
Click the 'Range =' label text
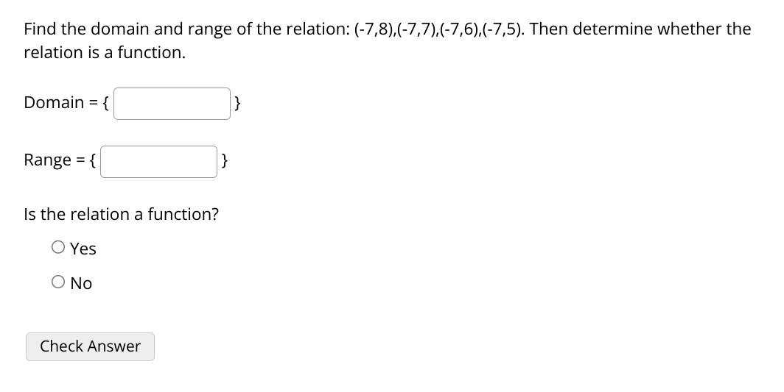(x=54, y=160)
